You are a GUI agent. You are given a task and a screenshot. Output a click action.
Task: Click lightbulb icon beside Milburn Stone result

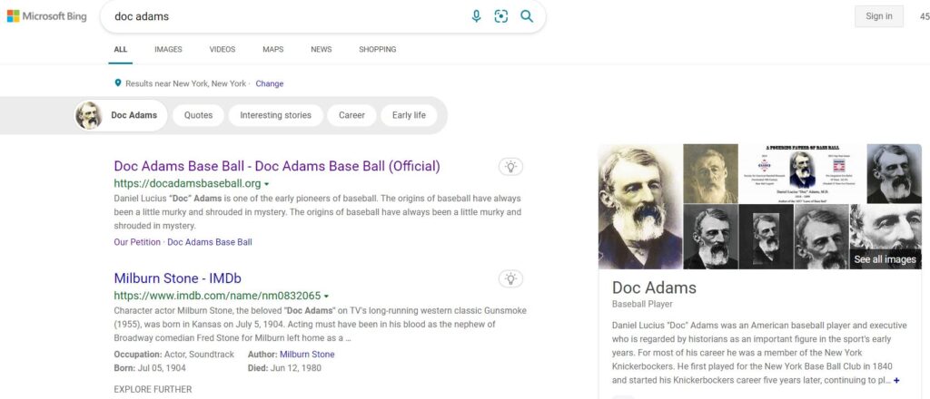pyautogui.click(x=510, y=278)
